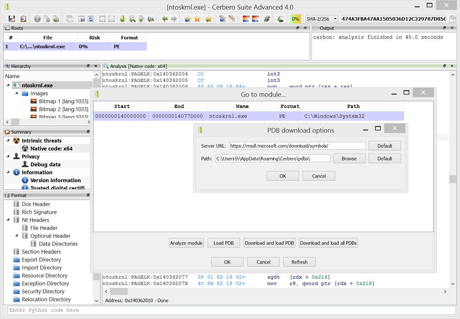Click the hash symbol toolbar icon

click(x=267, y=19)
